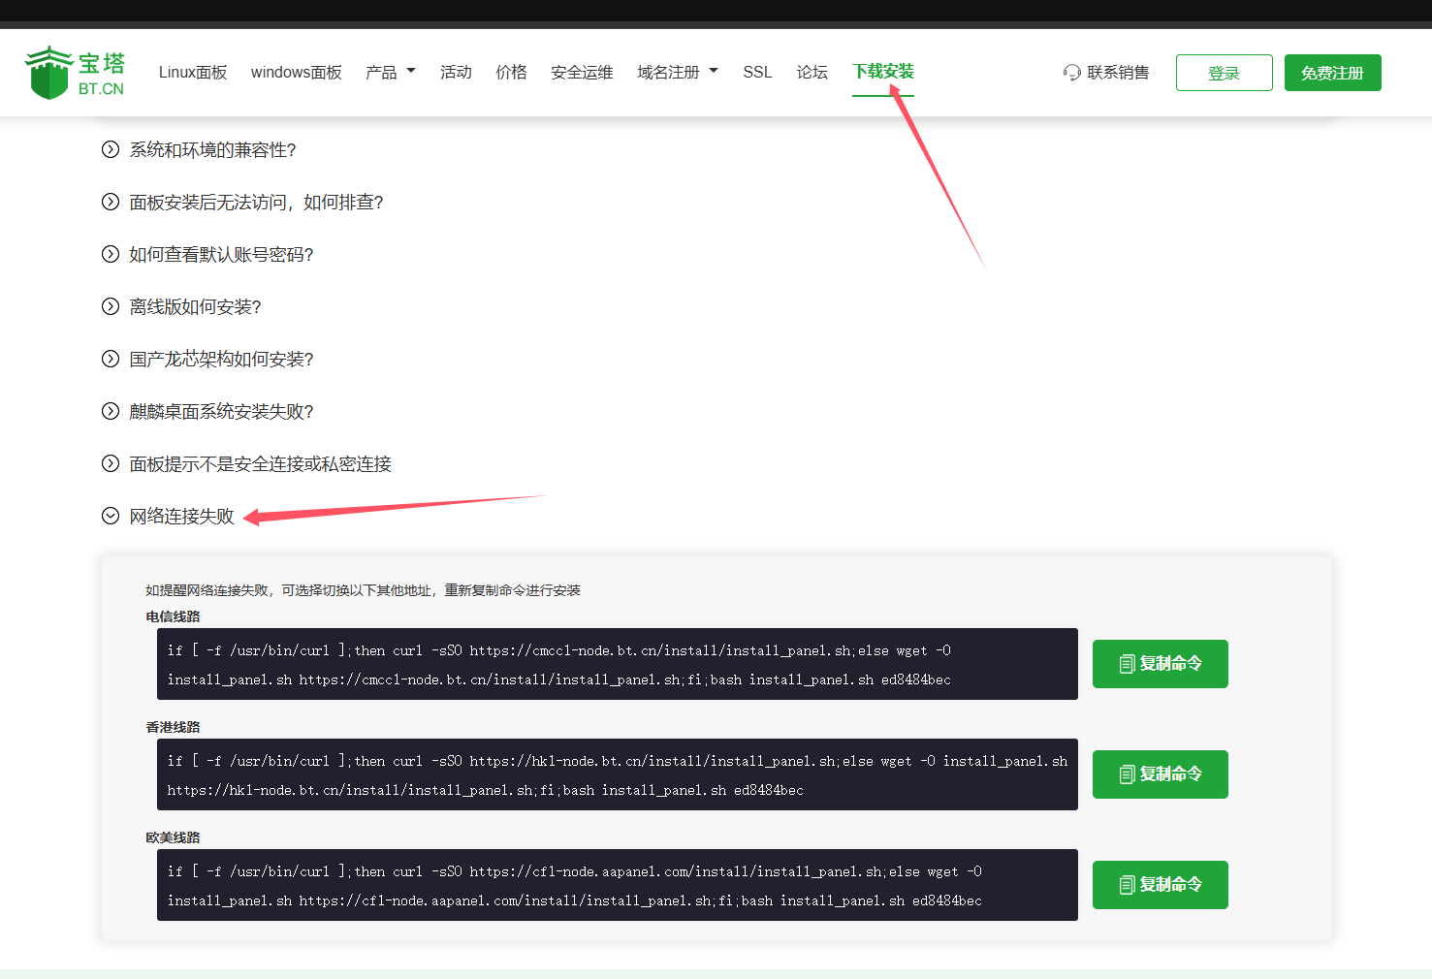Click the 免费注册 button
The image size is (1432, 979).
coord(1333,73)
